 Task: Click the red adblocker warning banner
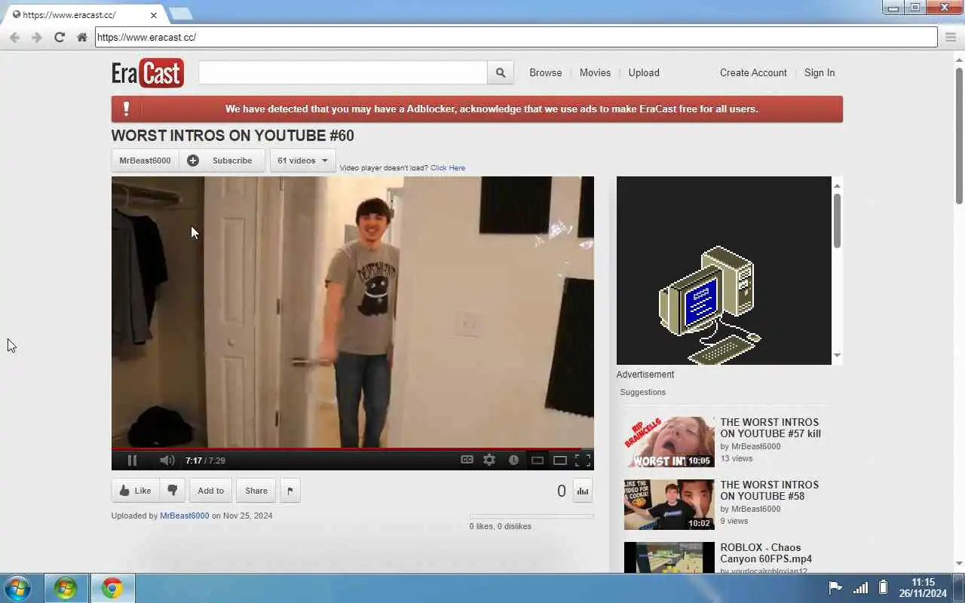pyautogui.click(x=477, y=109)
